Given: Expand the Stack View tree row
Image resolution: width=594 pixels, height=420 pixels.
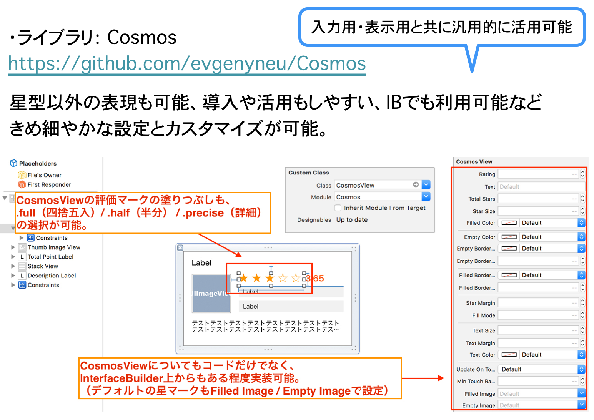Looking at the screenshot, I should click(x=13, y=266).
